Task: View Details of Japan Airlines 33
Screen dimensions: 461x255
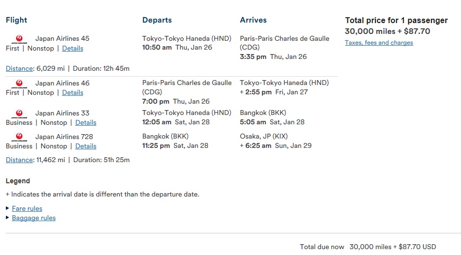Action: [x=86, y=122]
